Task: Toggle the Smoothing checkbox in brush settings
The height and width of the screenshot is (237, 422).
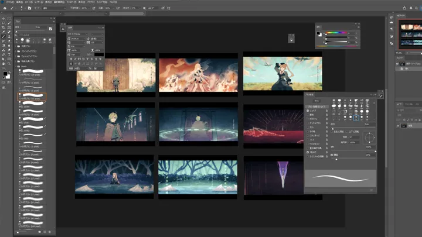Action: pos(308,152)
